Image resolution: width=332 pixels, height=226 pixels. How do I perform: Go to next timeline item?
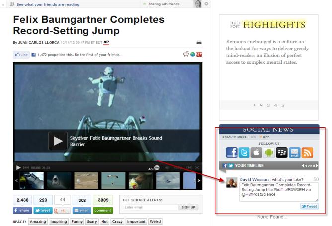pos(317,166)
